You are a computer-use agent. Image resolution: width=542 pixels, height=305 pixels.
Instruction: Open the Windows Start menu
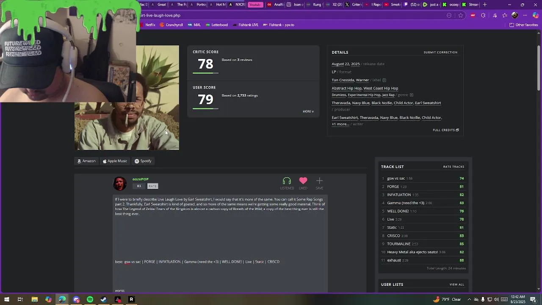[6, 299]
